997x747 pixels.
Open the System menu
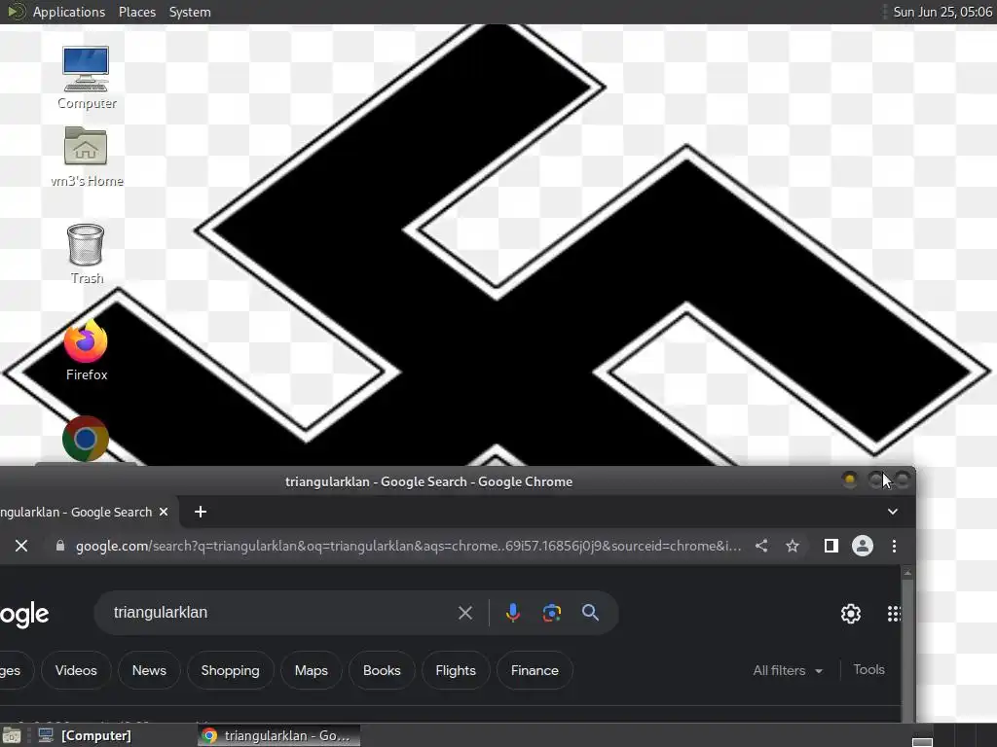tap(190, 12)
